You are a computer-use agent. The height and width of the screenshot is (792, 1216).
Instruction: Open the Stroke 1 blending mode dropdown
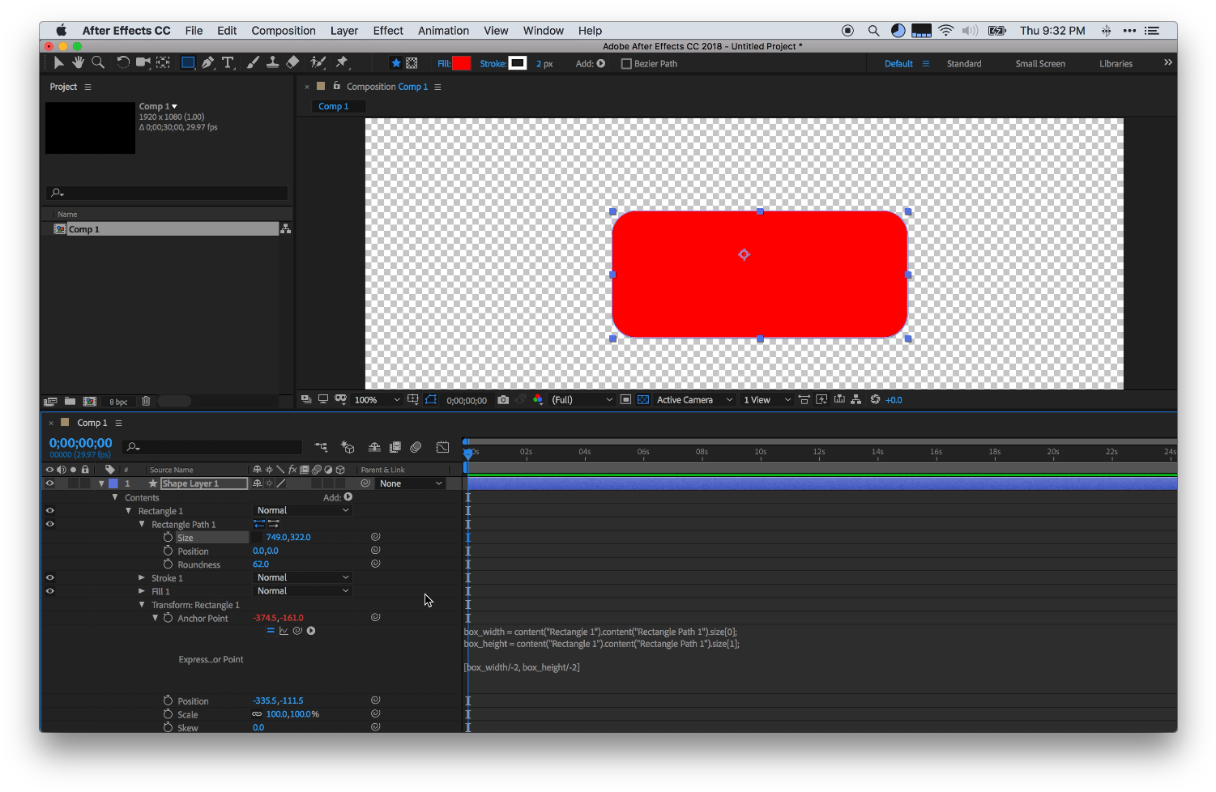(301, 577)
